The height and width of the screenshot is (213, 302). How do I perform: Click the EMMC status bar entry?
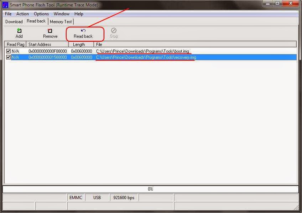pos(76,198)
